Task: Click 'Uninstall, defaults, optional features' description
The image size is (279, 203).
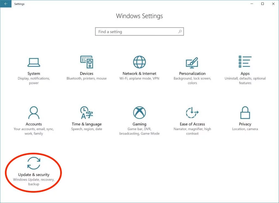Action: [245, 80]
